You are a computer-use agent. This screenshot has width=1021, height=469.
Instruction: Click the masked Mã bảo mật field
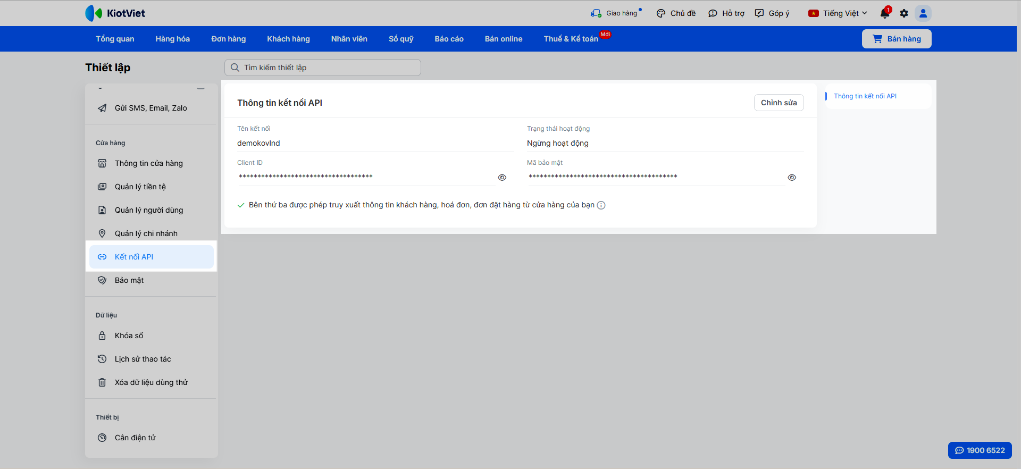click(x=656, y=177)
